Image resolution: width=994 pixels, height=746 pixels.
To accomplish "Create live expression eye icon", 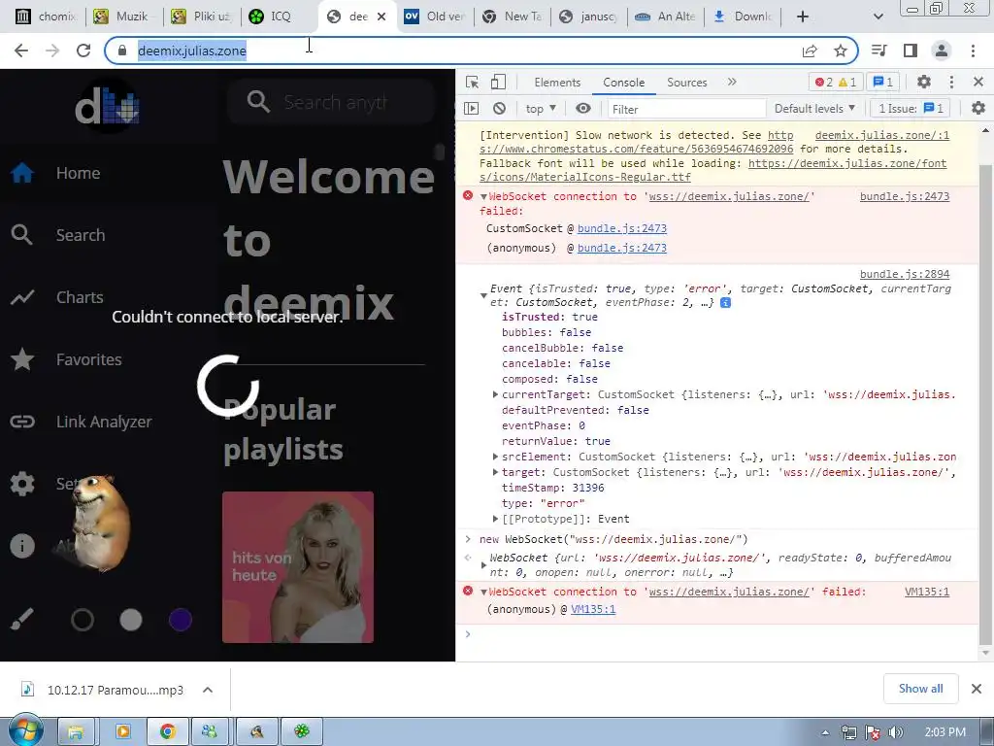I will click(x=583, y=109).
